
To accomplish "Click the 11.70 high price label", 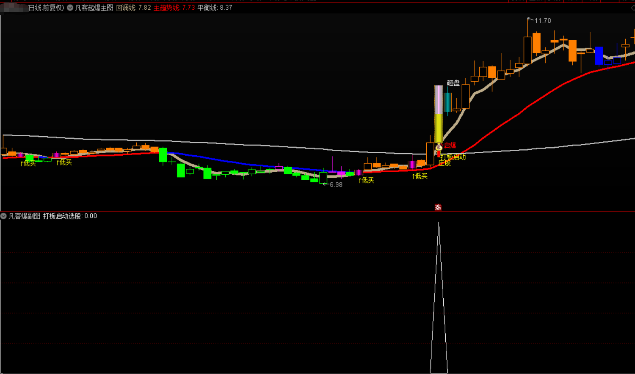I will coord(543,21).
